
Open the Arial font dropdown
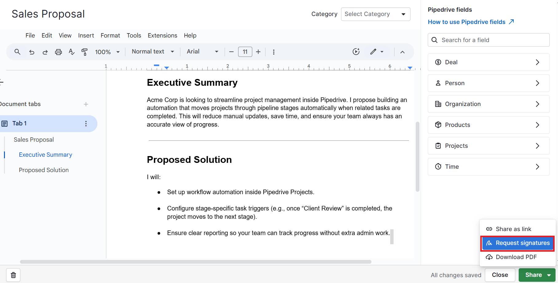202,52
